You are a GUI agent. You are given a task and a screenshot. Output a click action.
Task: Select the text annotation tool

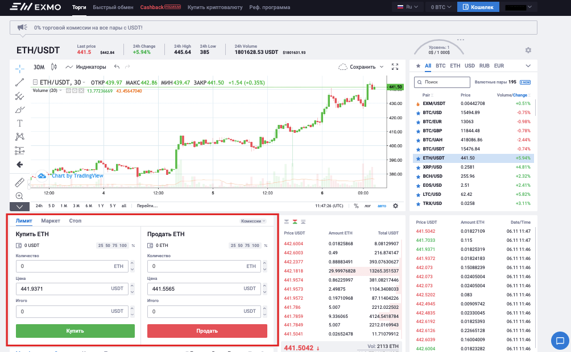click(x=20, y=123)
